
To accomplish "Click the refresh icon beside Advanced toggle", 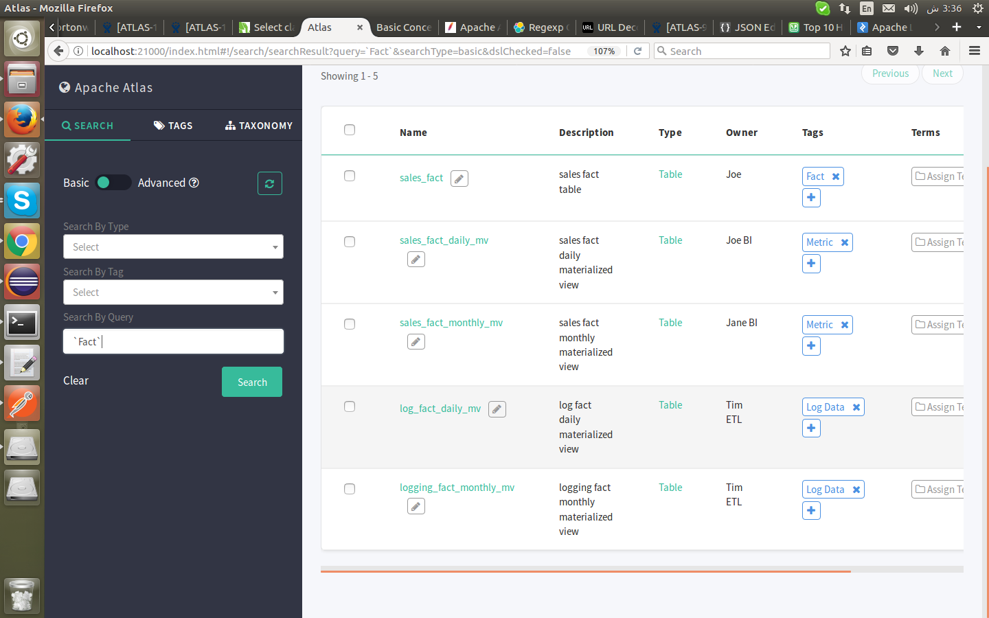I will tap(270, 183).
